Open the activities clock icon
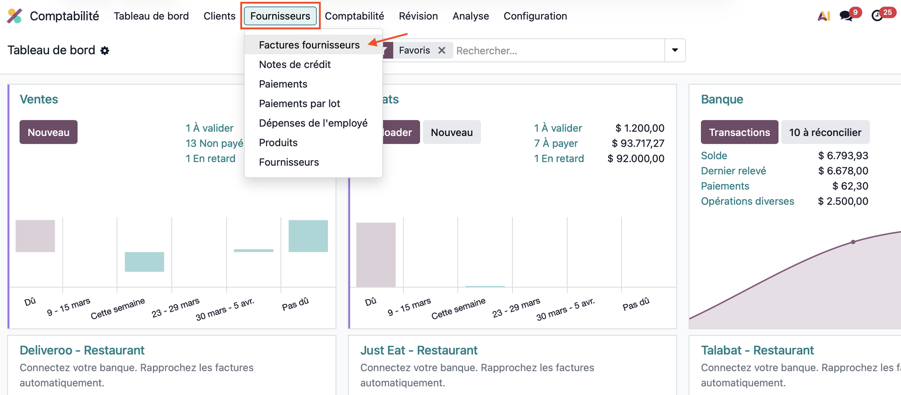901x395 pixels. click(877, 16)
